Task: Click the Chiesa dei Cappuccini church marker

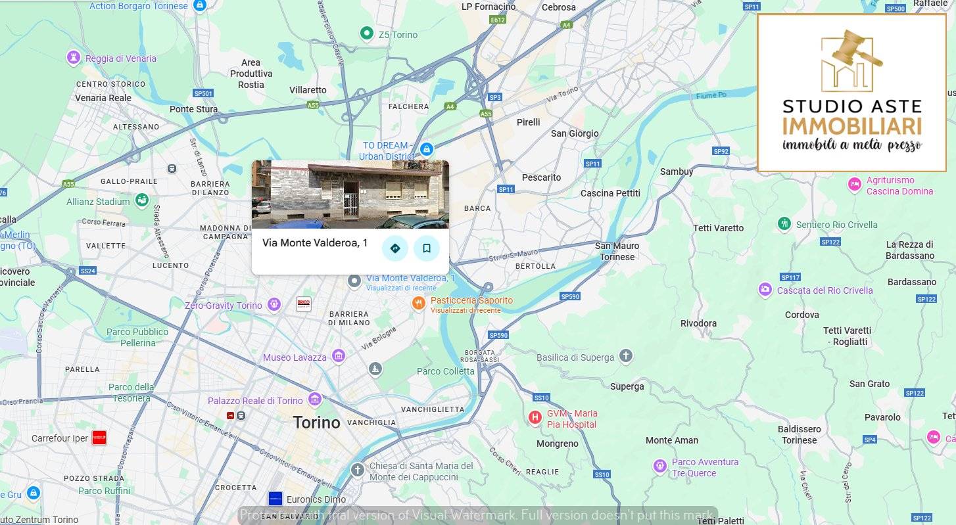Action: pyautogui.click(x=357, y=469)
